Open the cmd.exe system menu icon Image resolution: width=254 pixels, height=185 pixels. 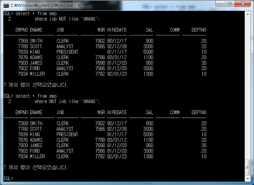[x=6, y=6]
